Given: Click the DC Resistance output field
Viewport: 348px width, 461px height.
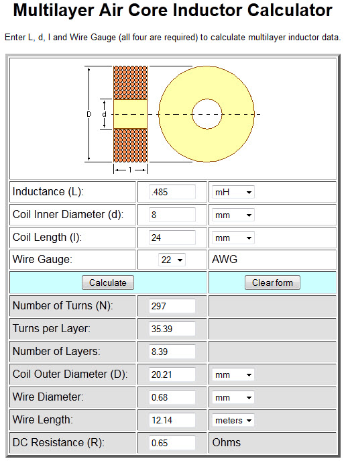Looking at the screenshot, I should [x=172, y=443].
